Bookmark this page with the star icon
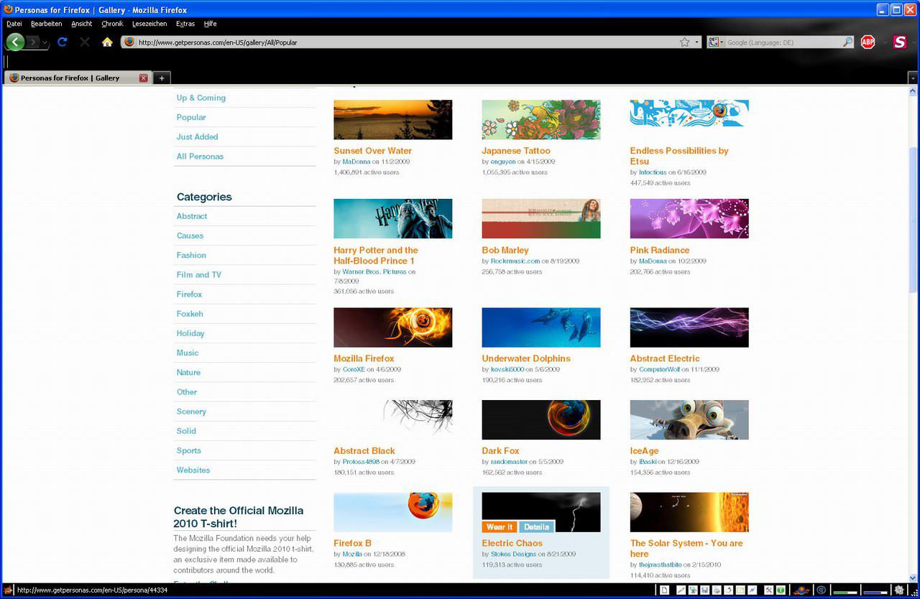This screenshot has height=599, width=920. coord(685,42)
